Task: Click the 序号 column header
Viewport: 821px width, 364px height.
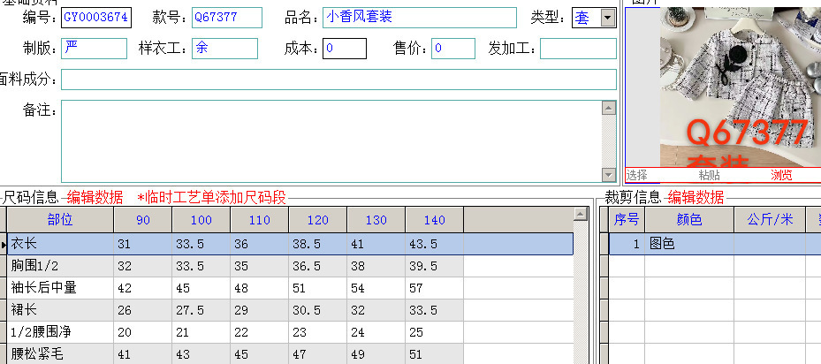Action: [x=627, y=219]
